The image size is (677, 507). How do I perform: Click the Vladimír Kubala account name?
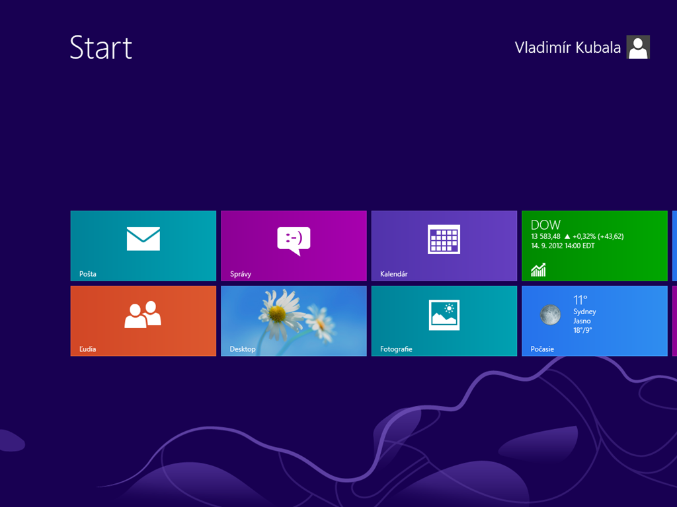click(x=567, y=48)
